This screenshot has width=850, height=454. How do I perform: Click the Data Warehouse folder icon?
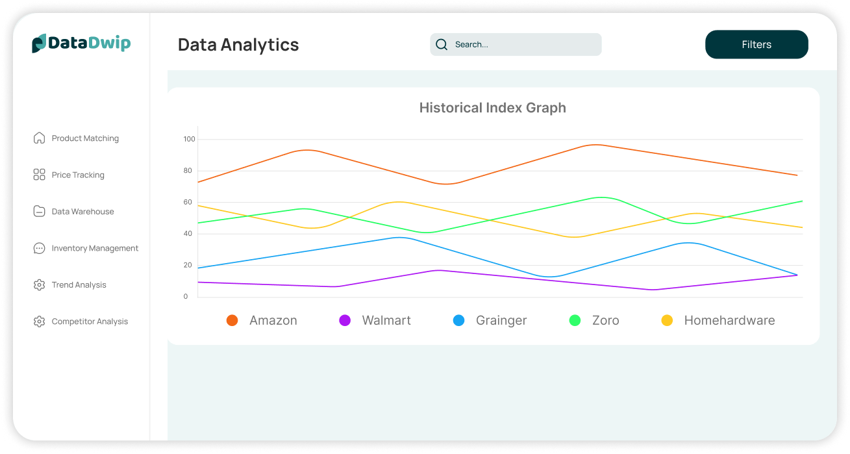tap(39, 211)
